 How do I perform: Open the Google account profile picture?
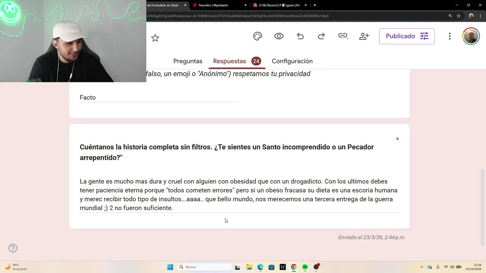[x=471, y=36]
